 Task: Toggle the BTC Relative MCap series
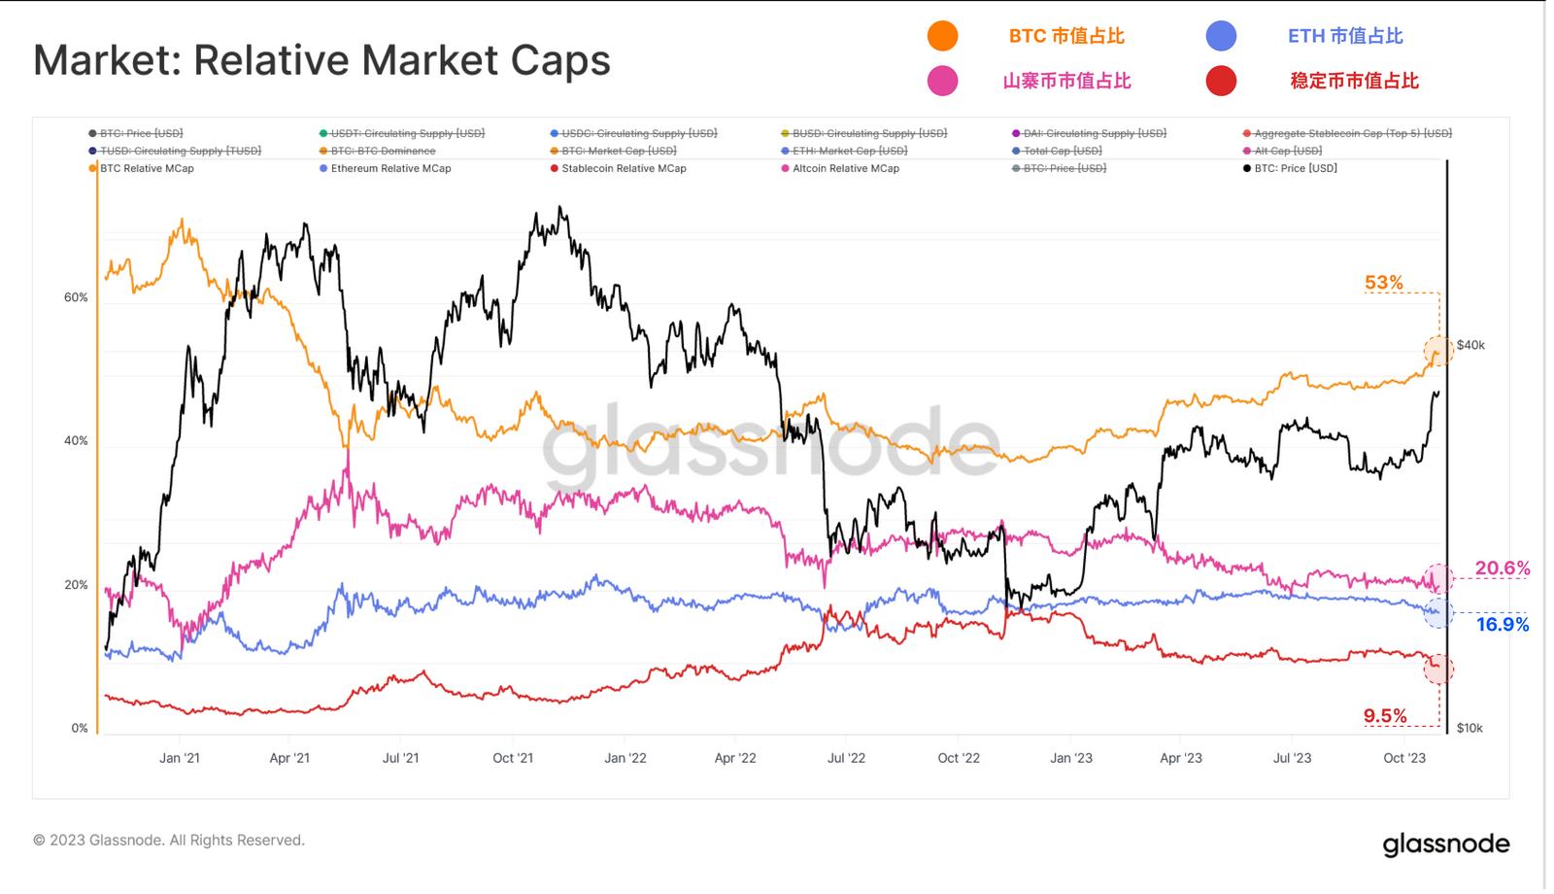[147, 168]
